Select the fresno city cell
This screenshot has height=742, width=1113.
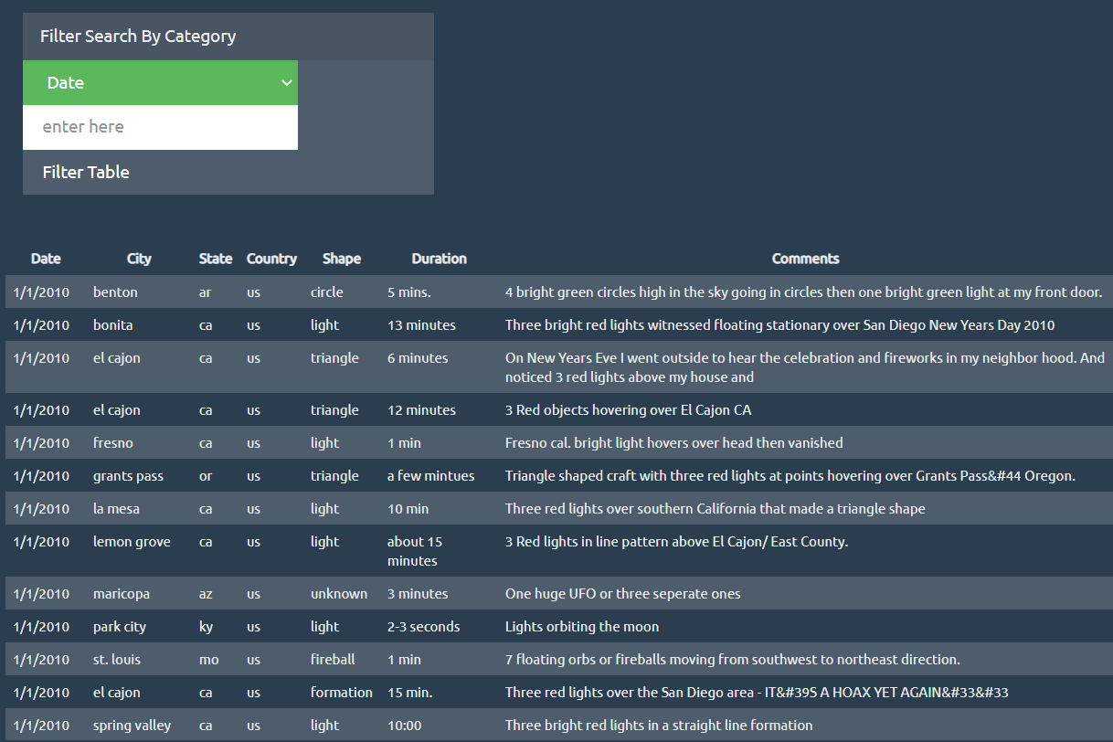tap(113, 443)
